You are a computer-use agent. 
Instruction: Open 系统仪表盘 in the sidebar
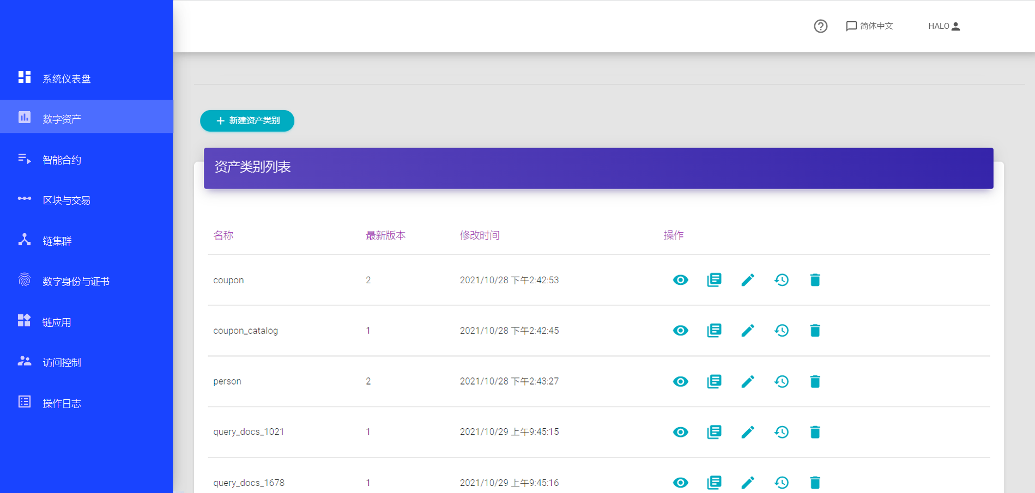click(x=66, y=79)
